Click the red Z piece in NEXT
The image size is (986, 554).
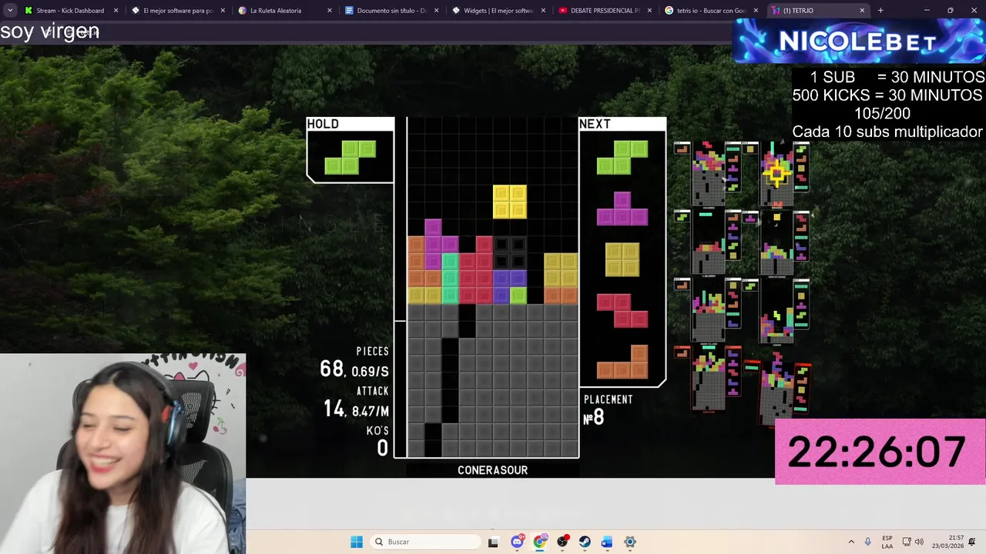pyautogui.click(x=622, y=311)
